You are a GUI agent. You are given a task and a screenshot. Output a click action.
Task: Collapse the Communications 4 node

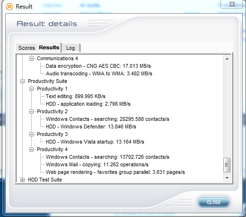pos(31,59)
